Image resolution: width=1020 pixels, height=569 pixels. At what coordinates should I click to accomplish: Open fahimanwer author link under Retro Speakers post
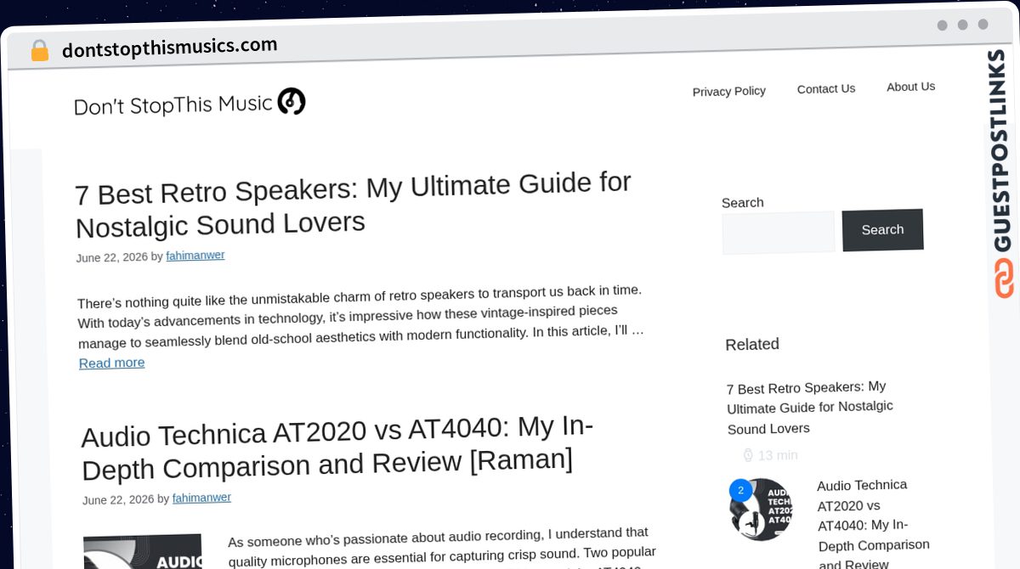point(195,256)
